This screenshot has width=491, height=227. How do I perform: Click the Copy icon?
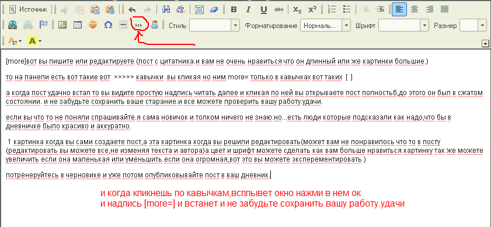79,9
